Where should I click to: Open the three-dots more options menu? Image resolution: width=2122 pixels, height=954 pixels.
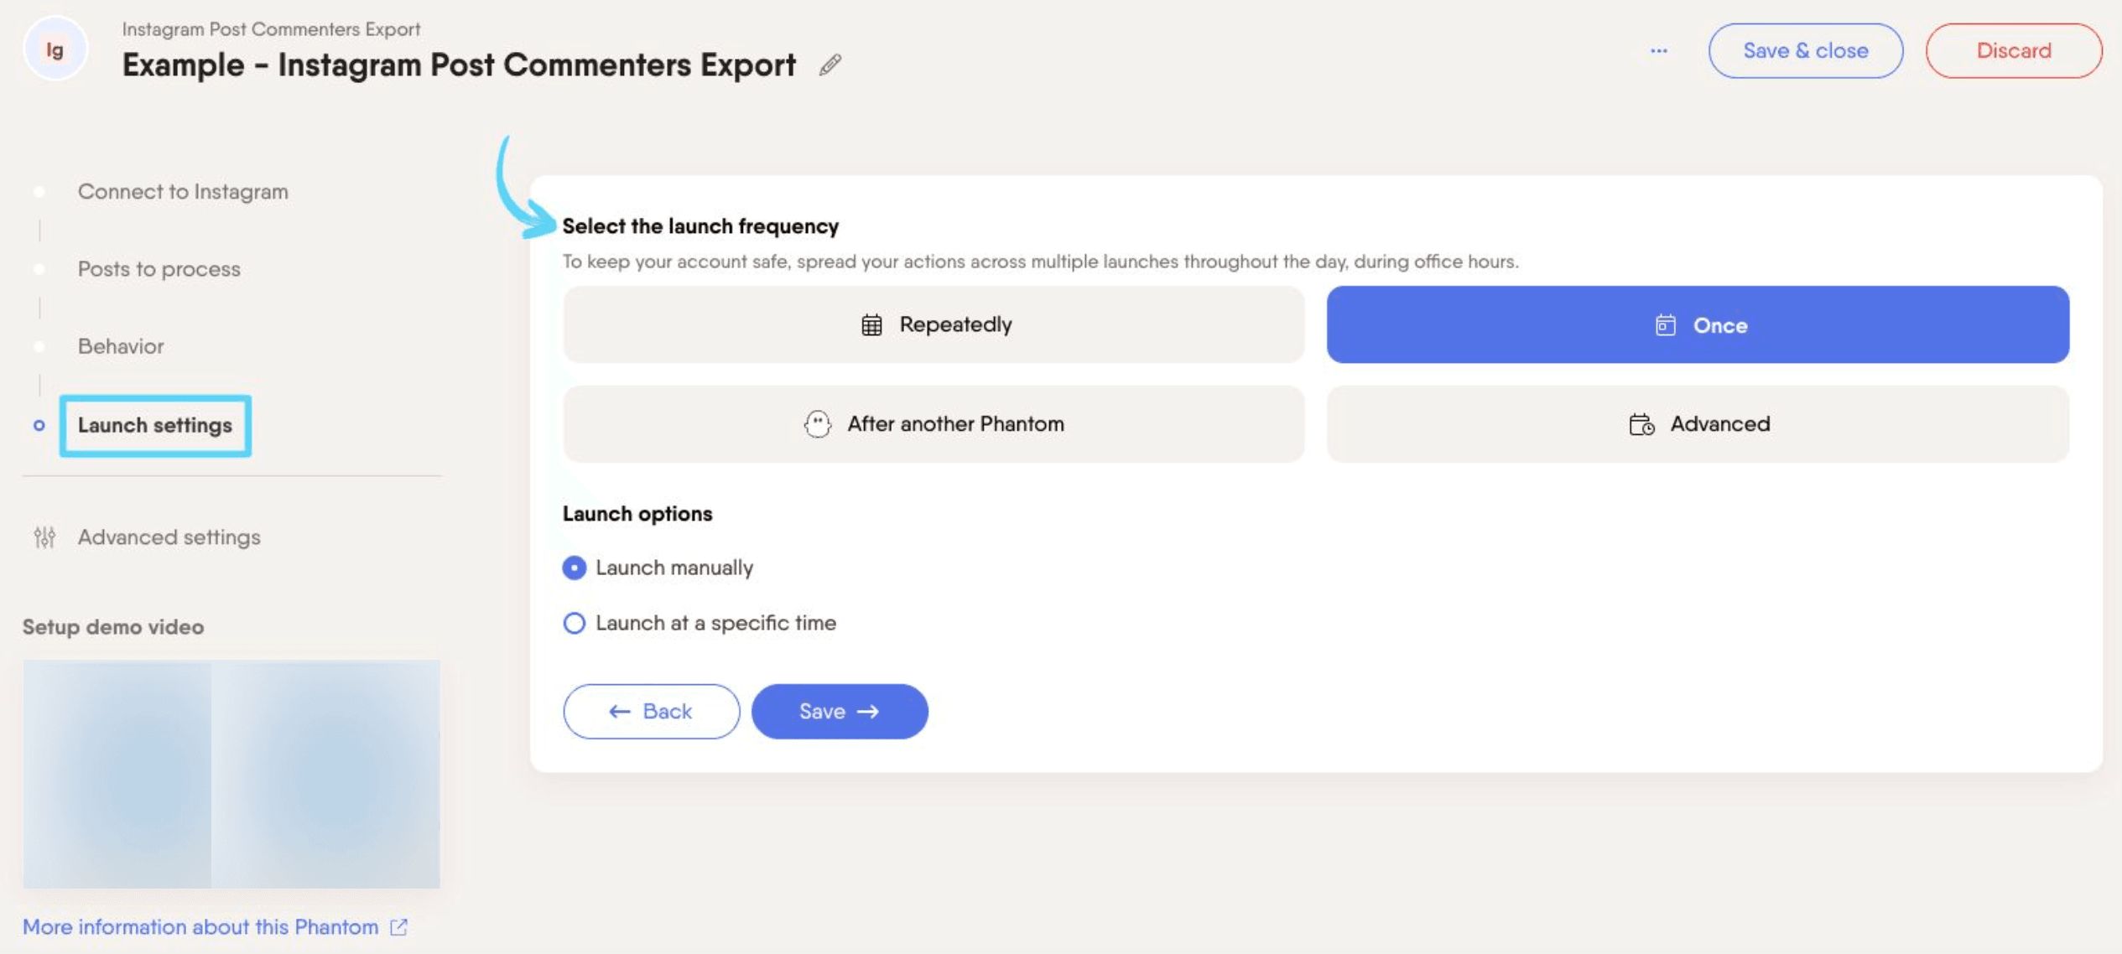pyautogui.click(x=1658, y=51)
